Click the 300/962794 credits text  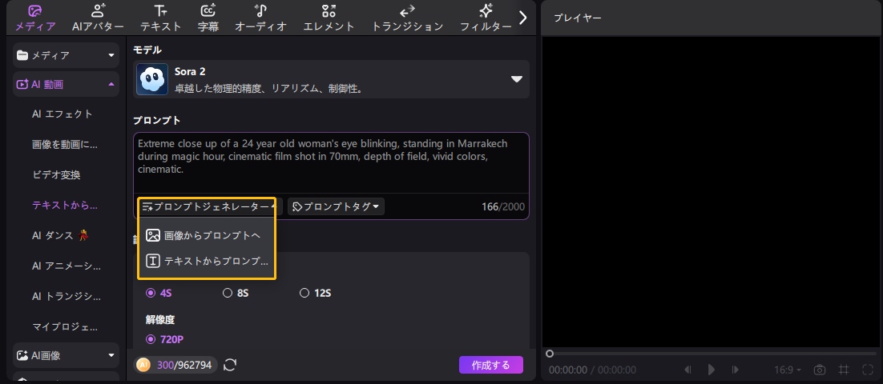coord(184,365)
